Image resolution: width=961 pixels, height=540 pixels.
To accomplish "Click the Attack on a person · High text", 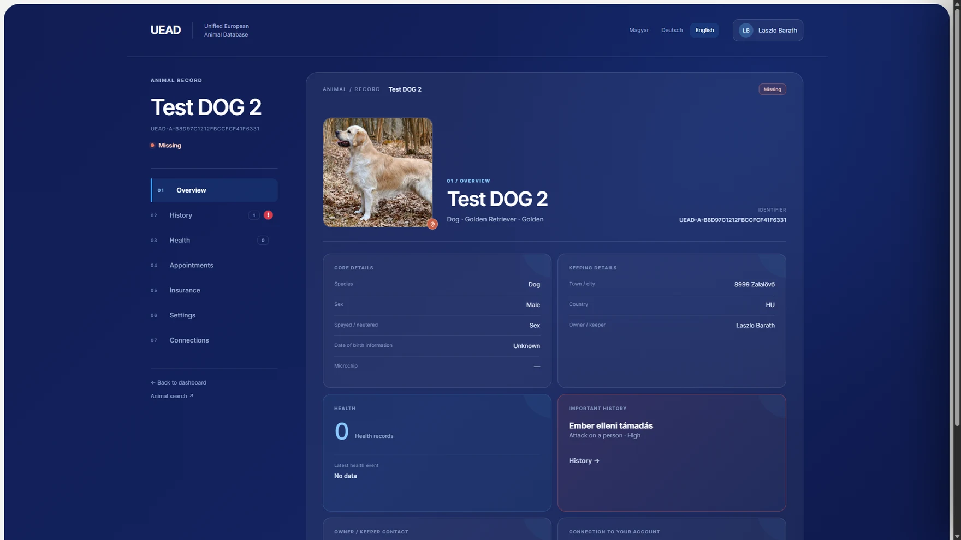I will tap(604, 436).
